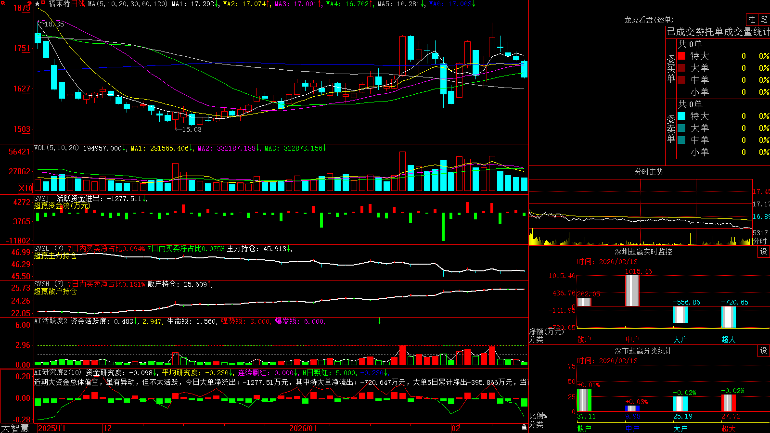Click the stock name 福莱特
Screen dimensions: 770x433
[59, 4]
